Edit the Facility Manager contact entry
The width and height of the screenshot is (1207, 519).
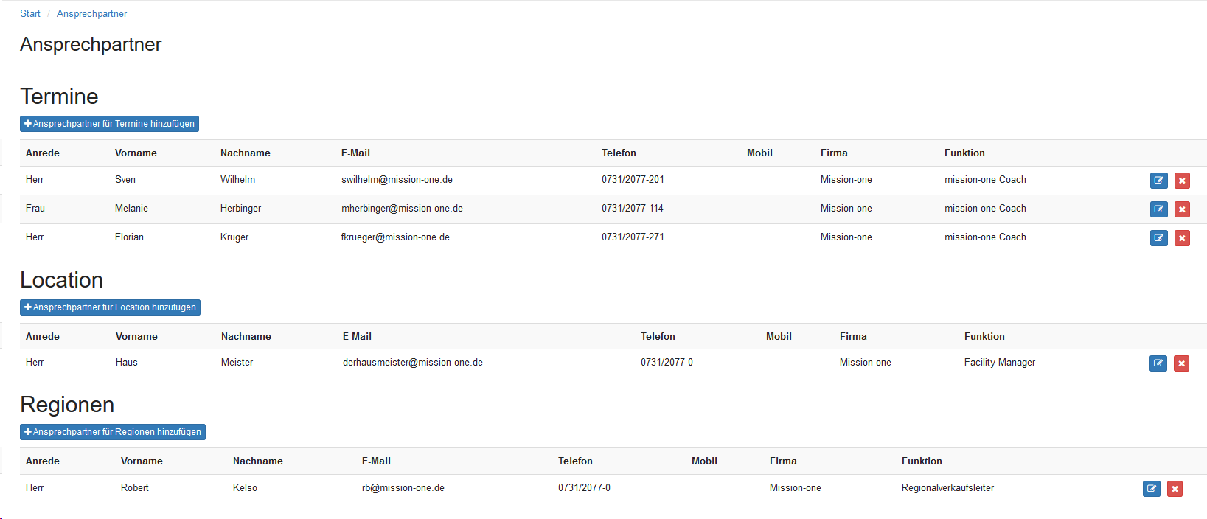[1158, 363]
